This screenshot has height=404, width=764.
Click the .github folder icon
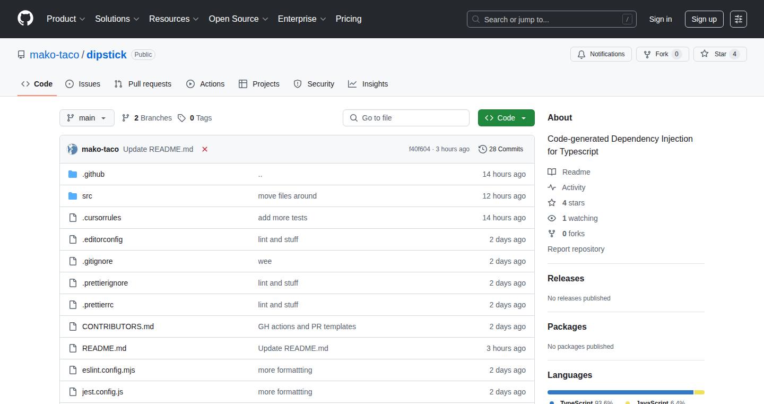73,174
